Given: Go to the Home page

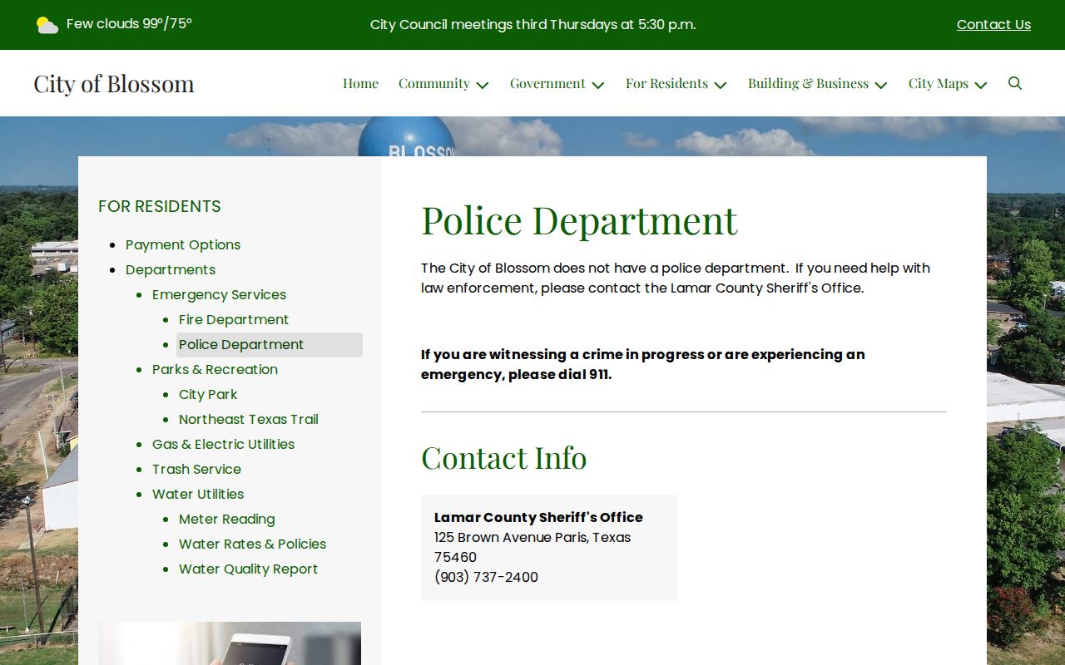Looking at the screenshot, I should 360,83.
